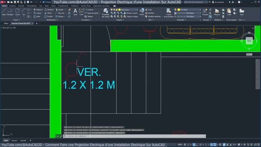Click the Grouper tool

click(x=205, y=12)
